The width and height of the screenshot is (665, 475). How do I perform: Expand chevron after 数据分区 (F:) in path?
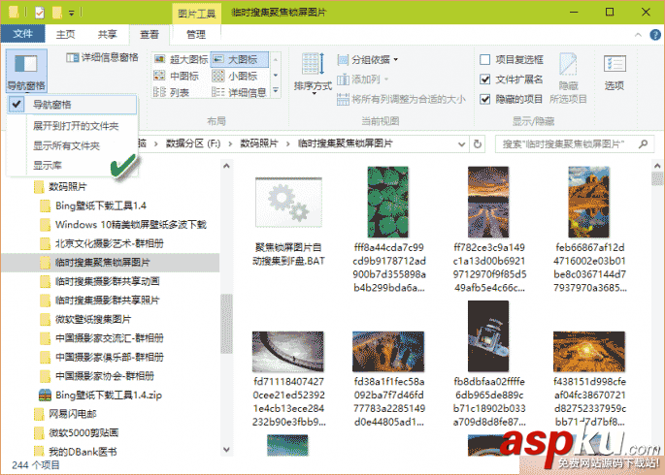coord(230,143)
